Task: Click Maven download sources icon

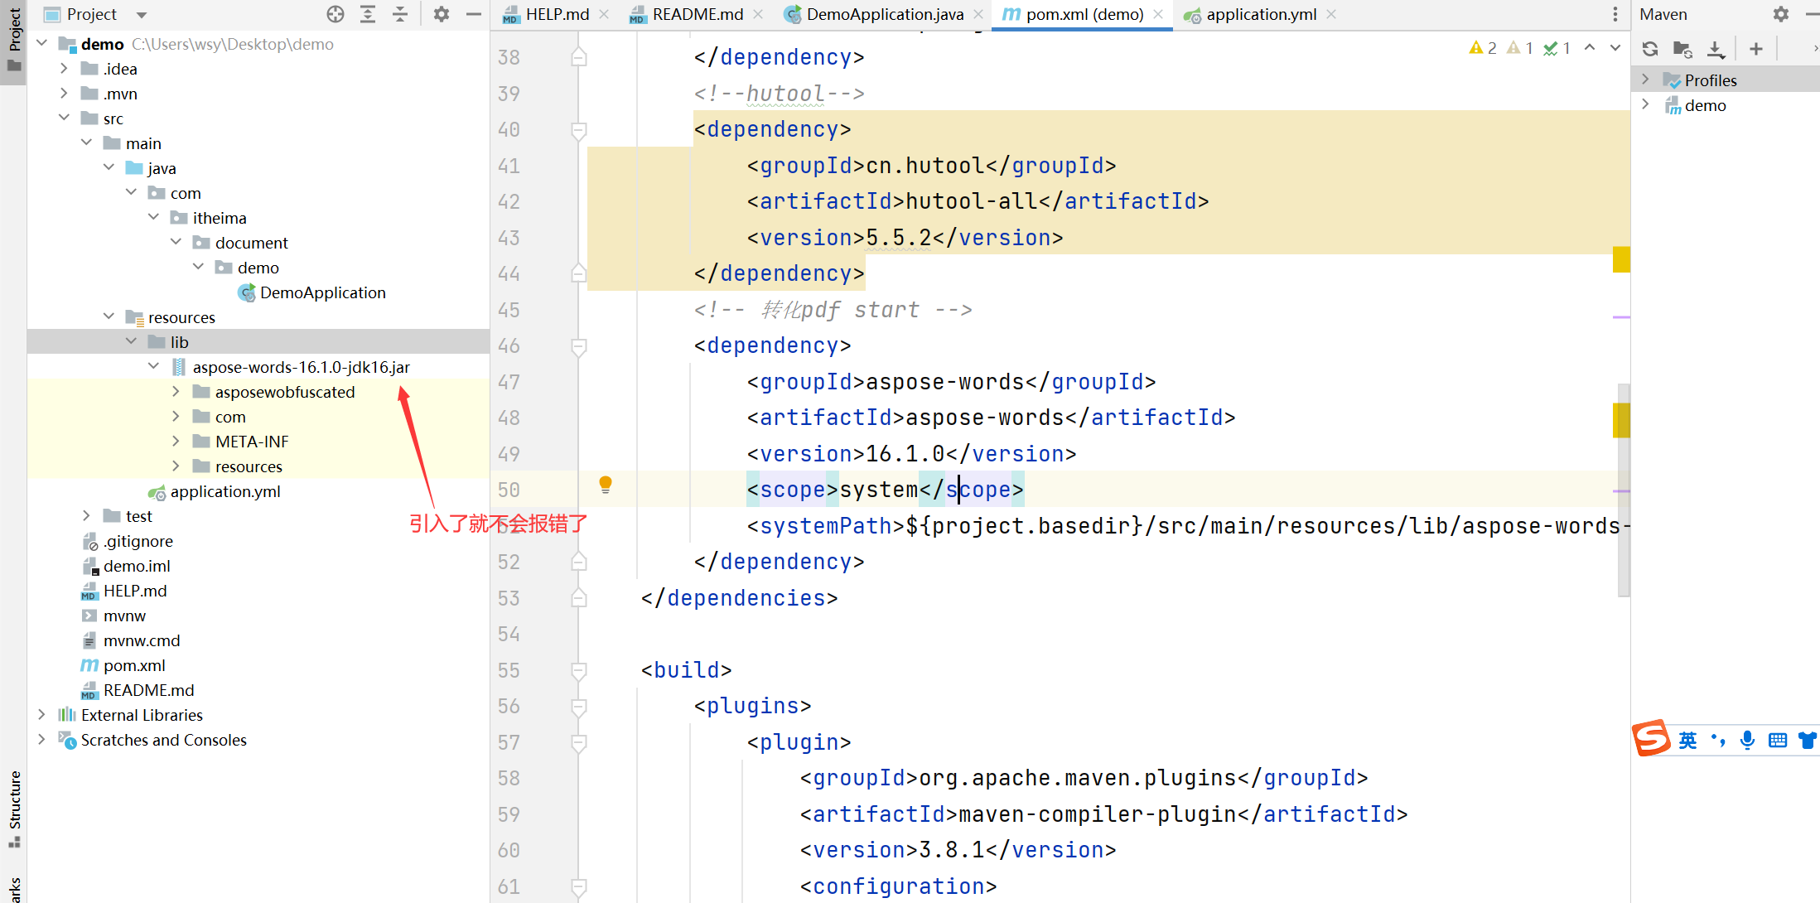Action: click(1716, 49)
